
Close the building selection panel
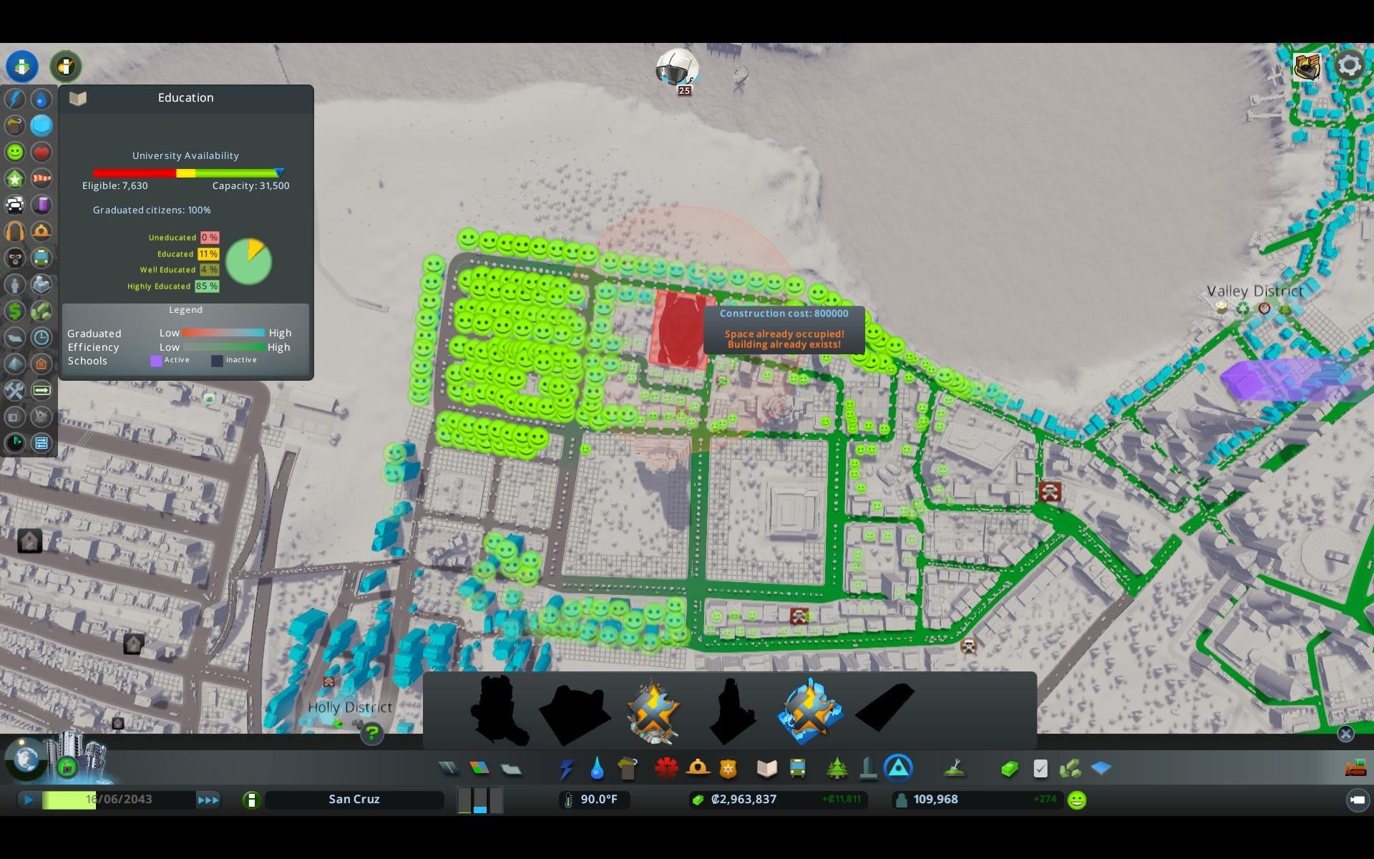[x=1345, y=734]
